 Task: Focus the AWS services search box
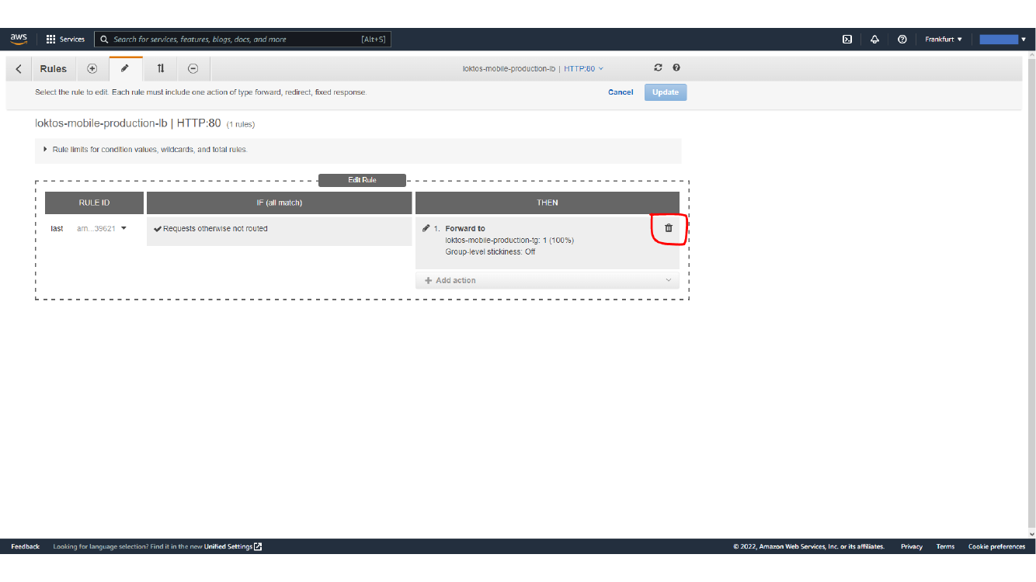coord(242,39)
